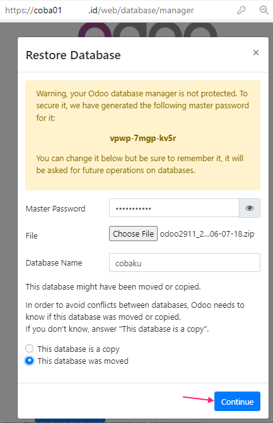Click the yellow warning message box
Image resolution: width=273 pixels, height=423 pixels.
(142, 135)
